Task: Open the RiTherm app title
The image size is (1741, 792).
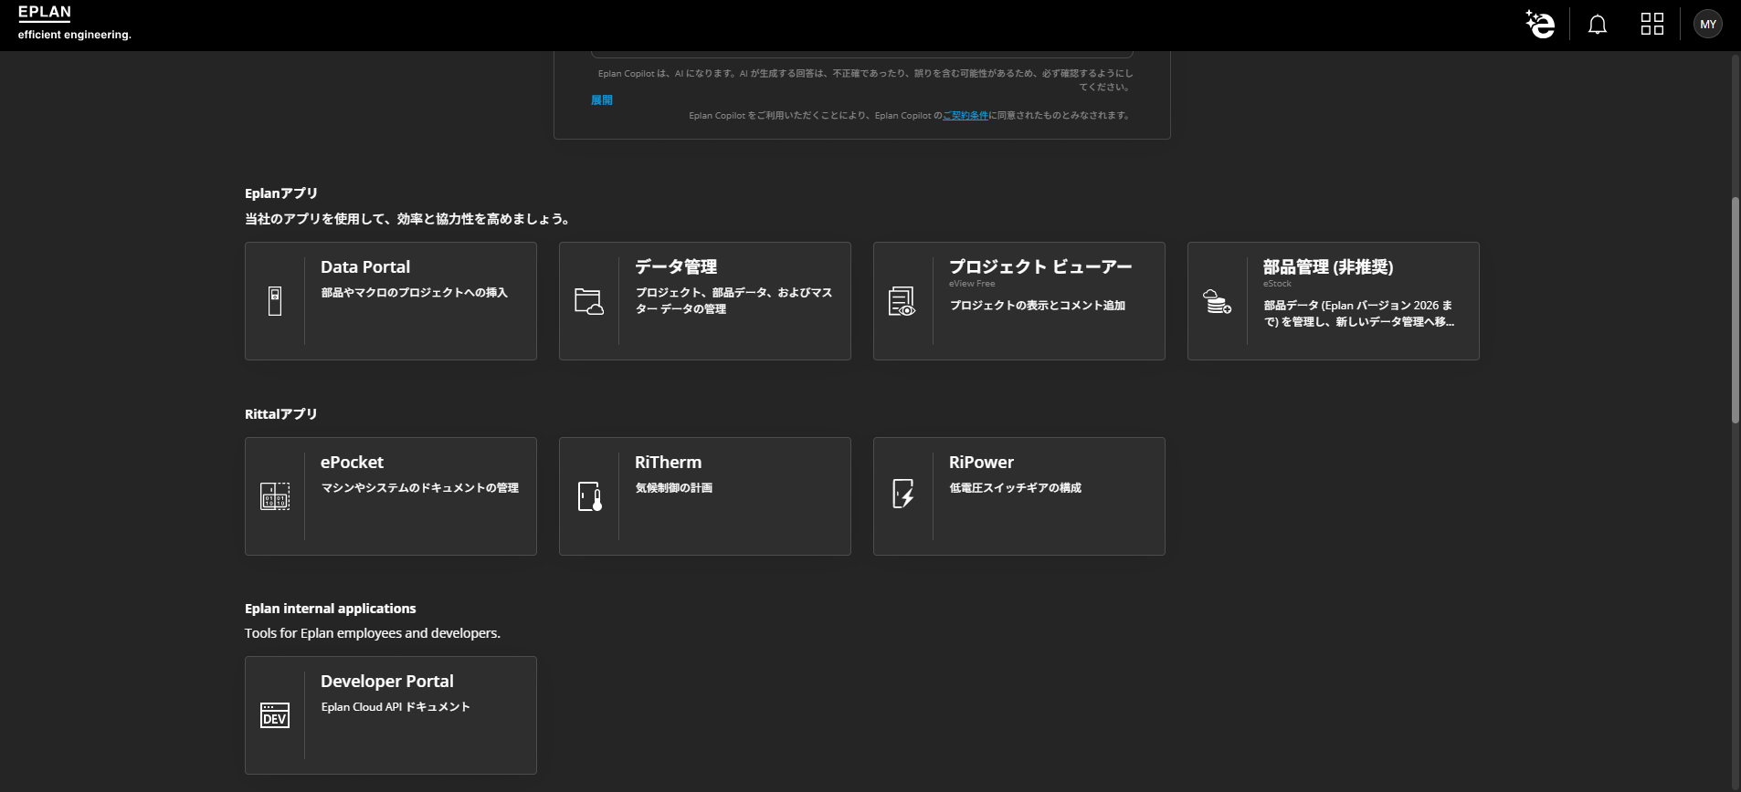Action: point(669,462)
